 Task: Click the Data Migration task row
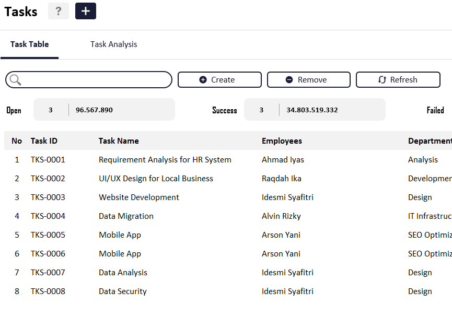(x=126, y=216)
